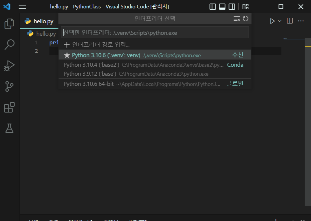Open the Extensions view
Image resolution: width=311 pixels, height=221 pixels.
coord(9,107)
